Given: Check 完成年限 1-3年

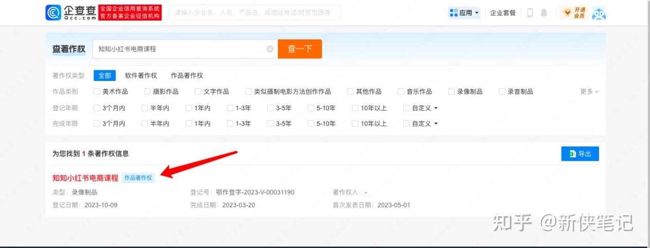Looking at the screenshot, I should point(230,123).
